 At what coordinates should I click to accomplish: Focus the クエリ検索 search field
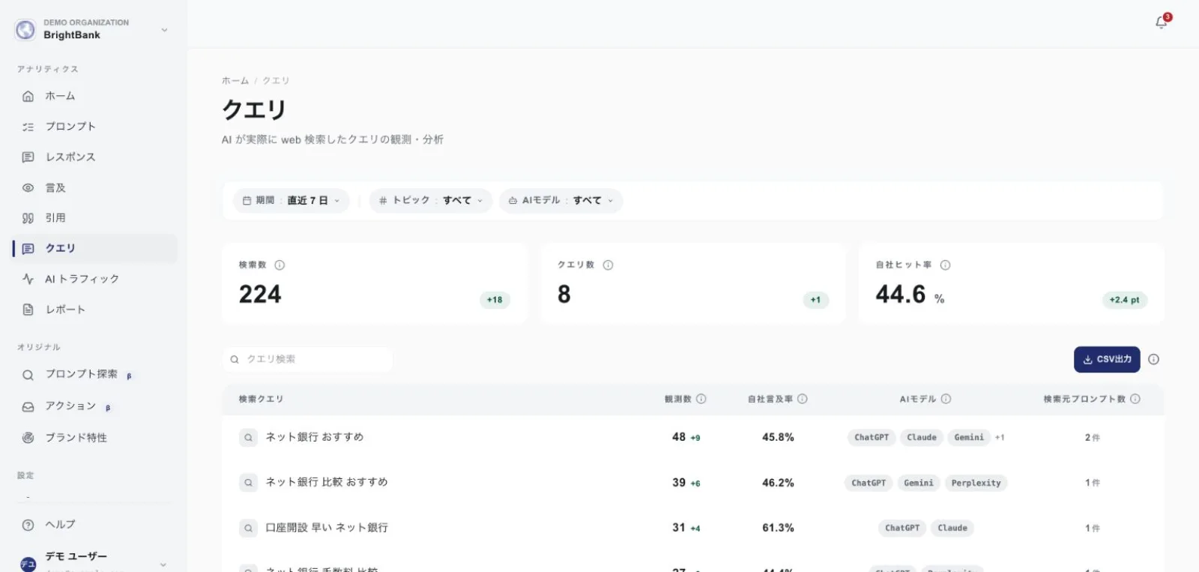point(307,360)
